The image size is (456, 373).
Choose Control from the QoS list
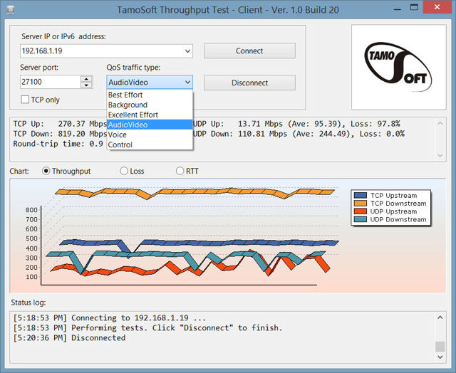(150, 145)
